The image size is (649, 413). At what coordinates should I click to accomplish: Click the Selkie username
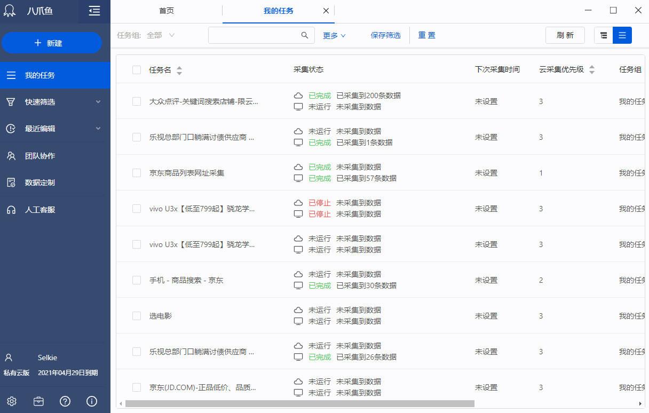click(x=48, y=358)
